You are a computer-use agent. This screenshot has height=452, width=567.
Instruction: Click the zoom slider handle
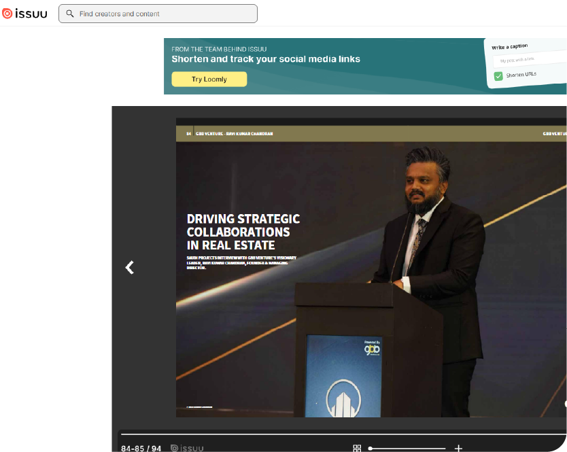[x=371, y=448]
